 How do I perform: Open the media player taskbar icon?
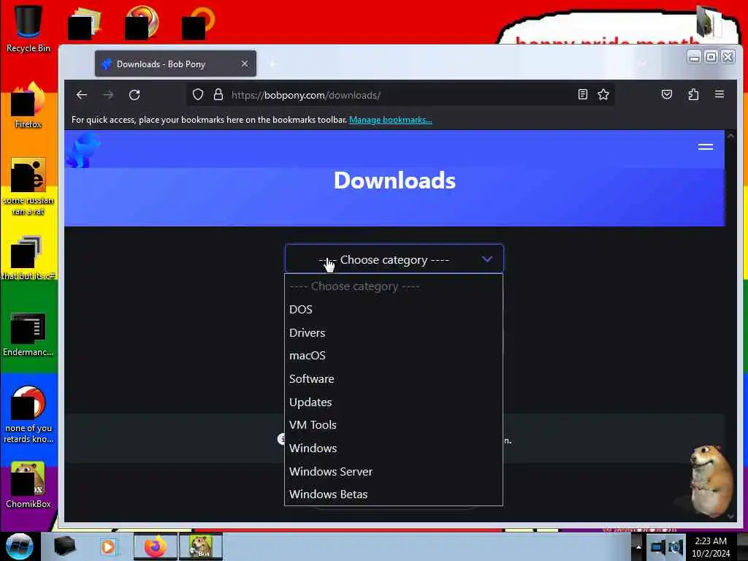point(109,546)
